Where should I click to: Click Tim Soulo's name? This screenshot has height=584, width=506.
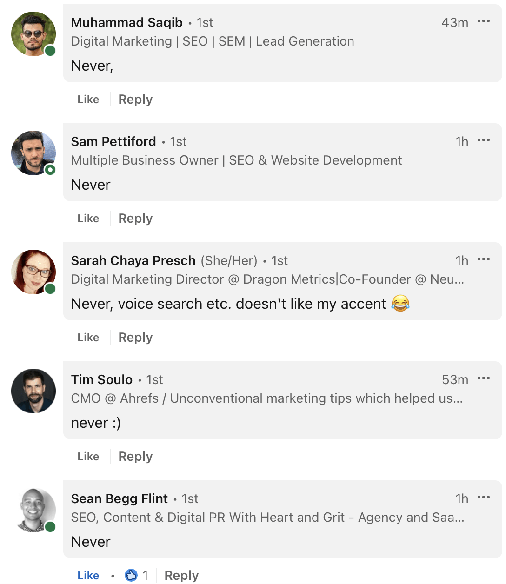point(101,379)
